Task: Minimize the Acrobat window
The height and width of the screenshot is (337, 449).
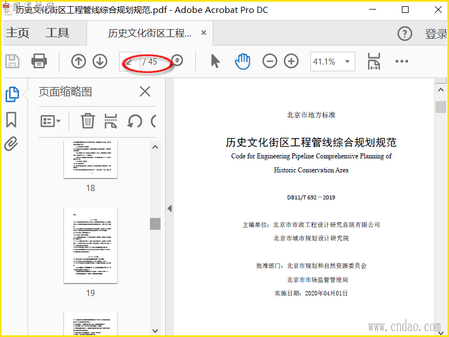Action: [x=373, y=10]
